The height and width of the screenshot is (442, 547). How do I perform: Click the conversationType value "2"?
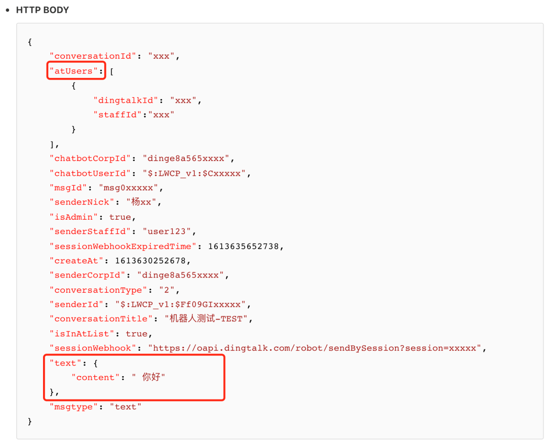point(167,290)
